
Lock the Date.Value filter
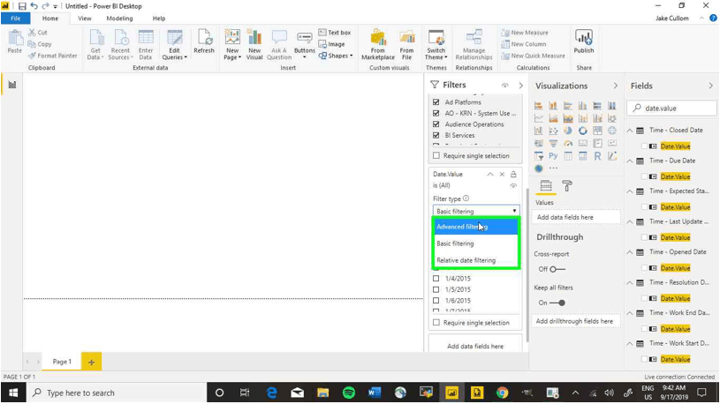click(513, 175)
